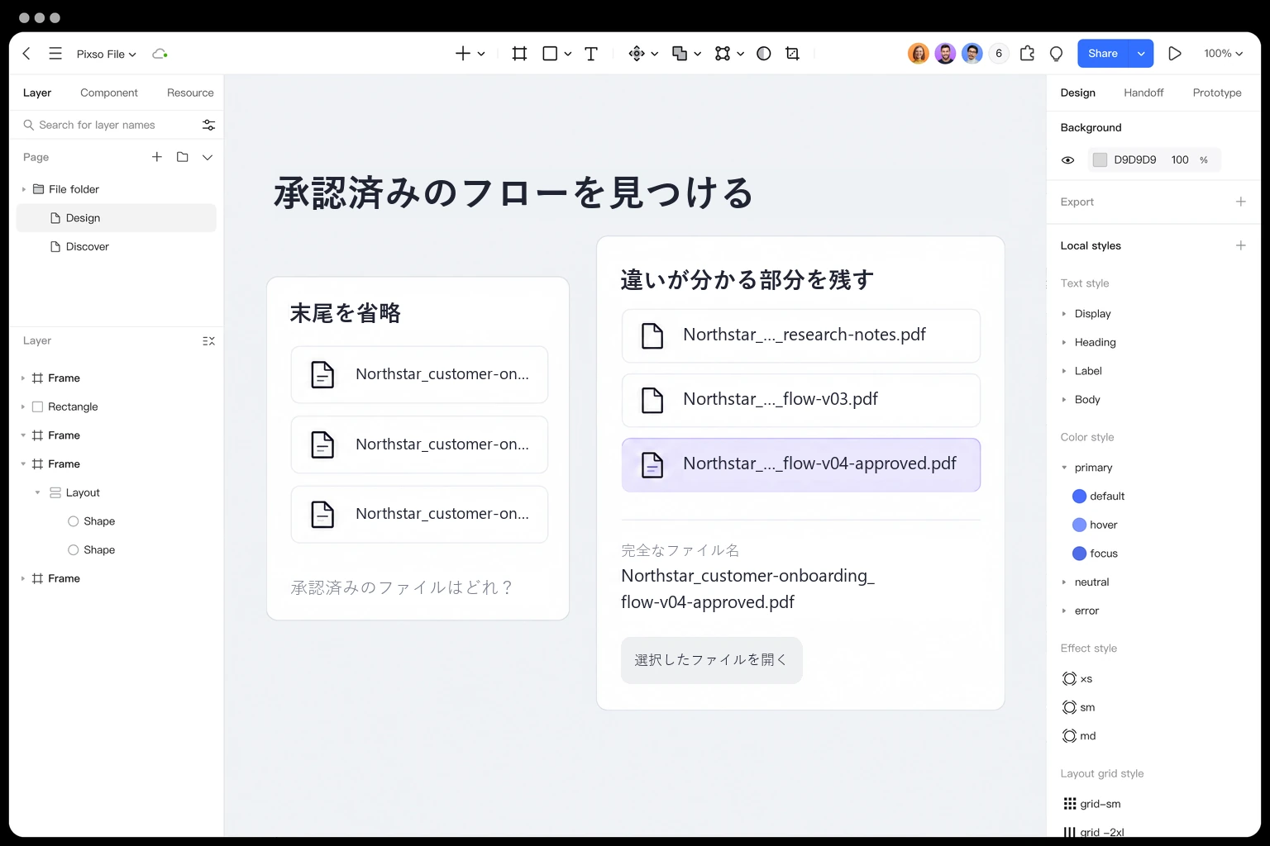Click the md effect style
Viewport: 1270px width, 846px height.
1079,736
